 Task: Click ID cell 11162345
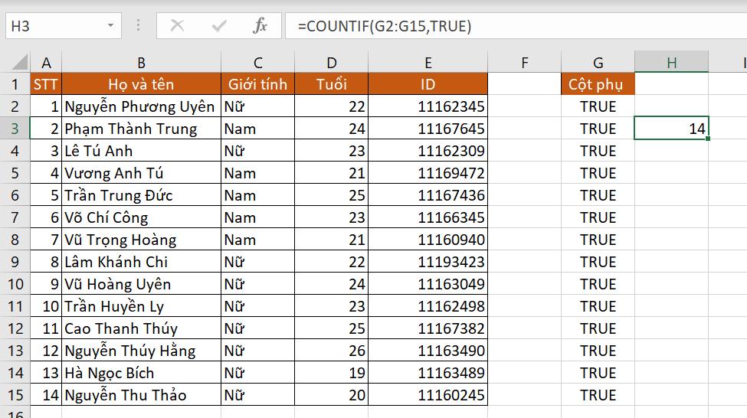[428, 106]
